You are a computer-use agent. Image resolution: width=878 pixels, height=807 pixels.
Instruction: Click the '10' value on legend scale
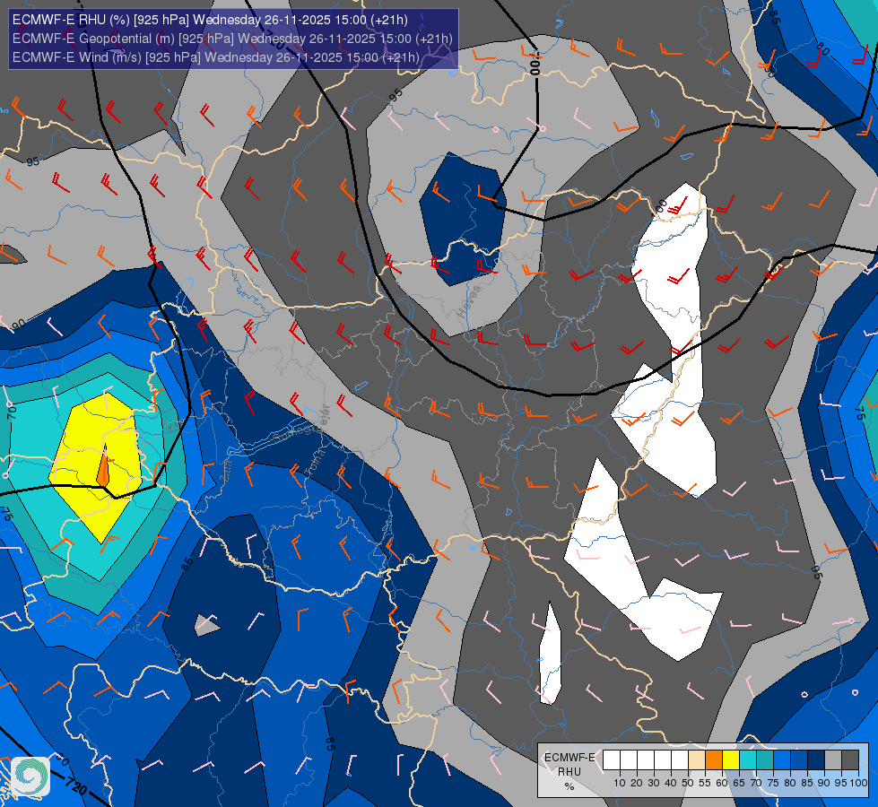pyautogui.click(x=620, y=783)
